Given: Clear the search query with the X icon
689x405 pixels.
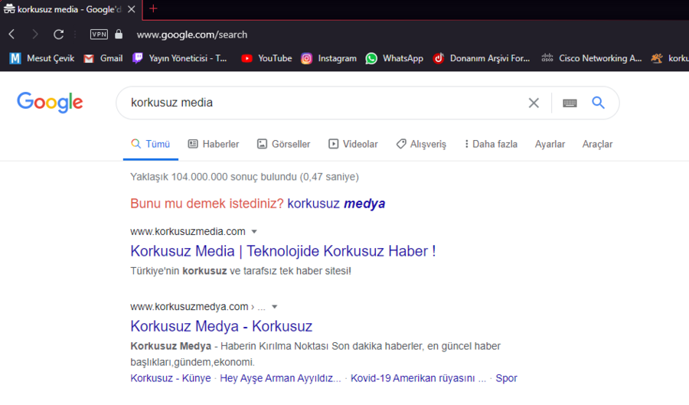Looking at the screenshot, I should point(534,103).
